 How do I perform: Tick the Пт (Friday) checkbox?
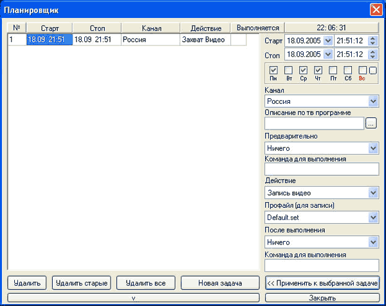coord(333,71)
